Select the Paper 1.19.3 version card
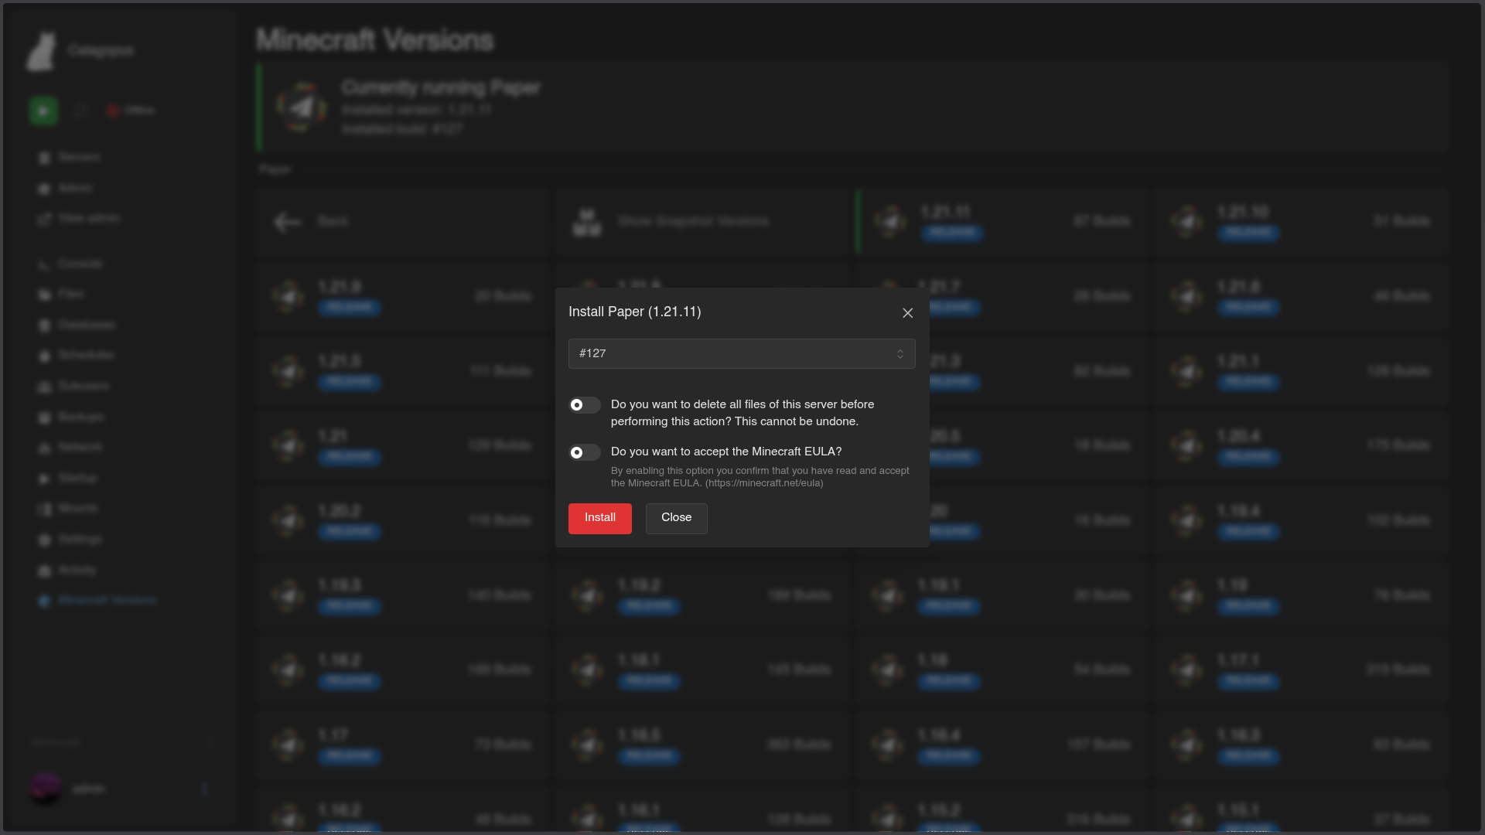Image resolution: width=1485 pixels, height=835 pixels. point(401,595)
